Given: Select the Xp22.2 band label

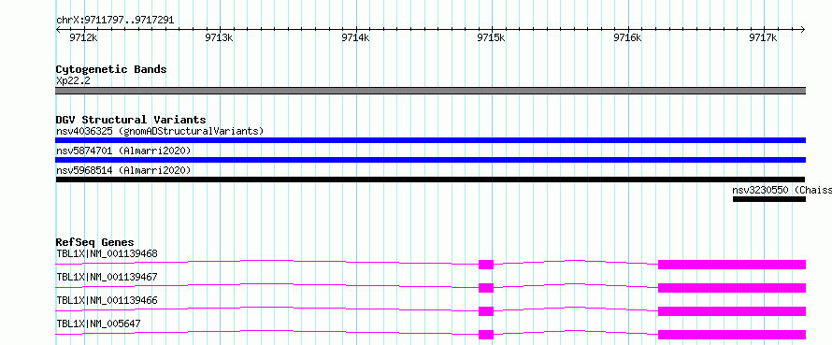Looking at the screenshot, I should point(73,80).
